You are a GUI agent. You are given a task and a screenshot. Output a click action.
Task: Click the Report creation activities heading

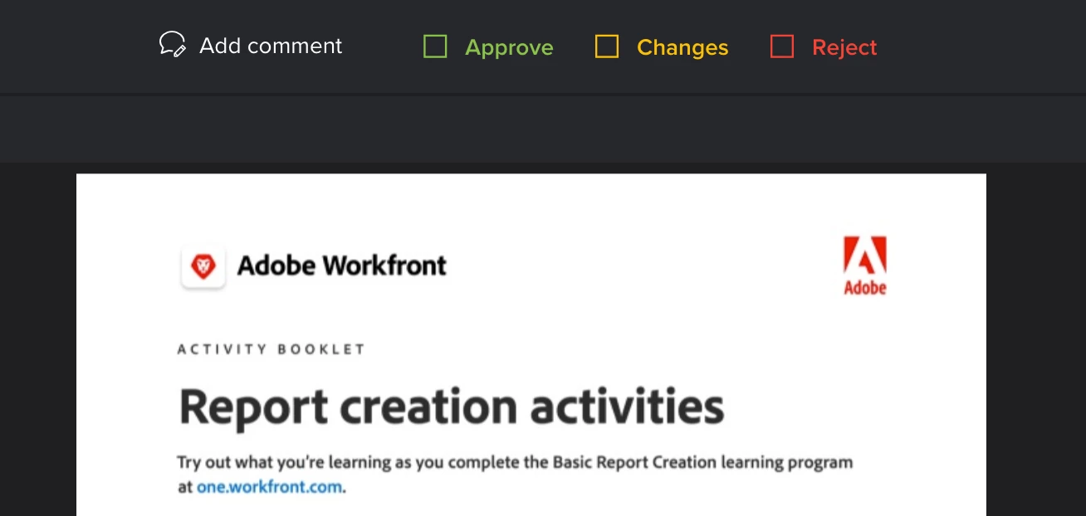[452, 406]
